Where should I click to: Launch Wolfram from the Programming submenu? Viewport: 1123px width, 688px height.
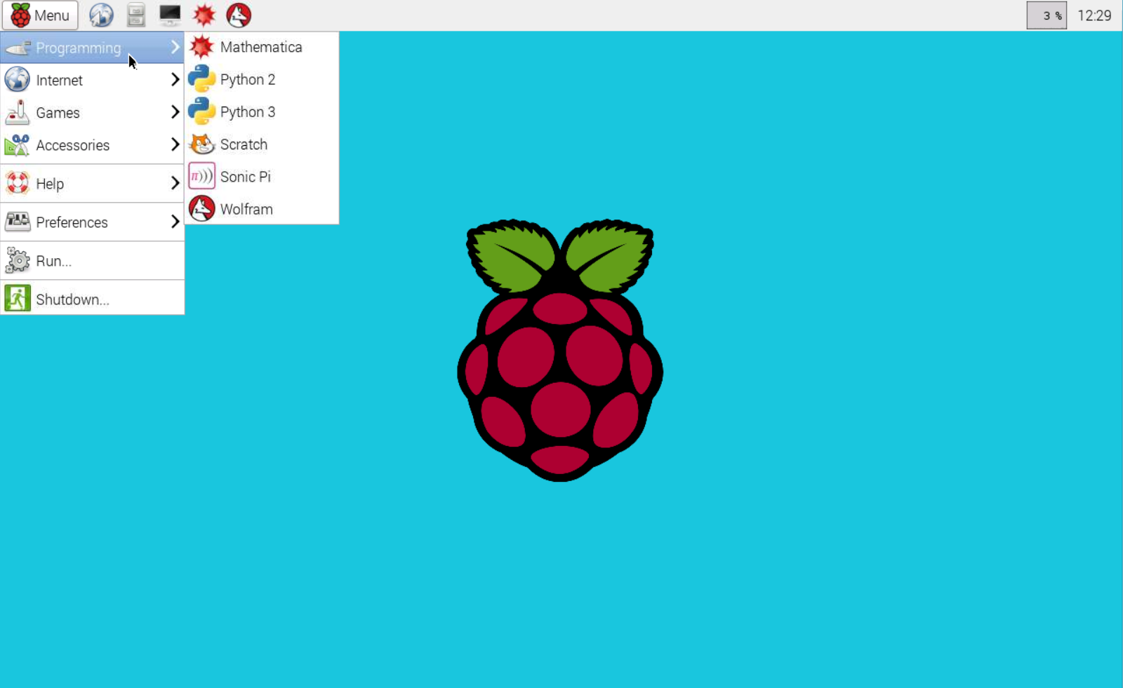[262, 209]
